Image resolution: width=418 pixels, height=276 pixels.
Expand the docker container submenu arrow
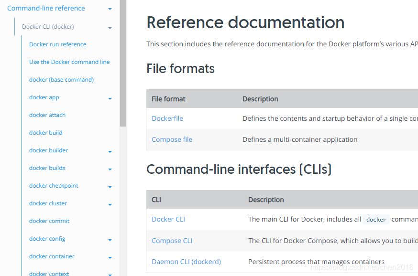[x=110, y=258]
